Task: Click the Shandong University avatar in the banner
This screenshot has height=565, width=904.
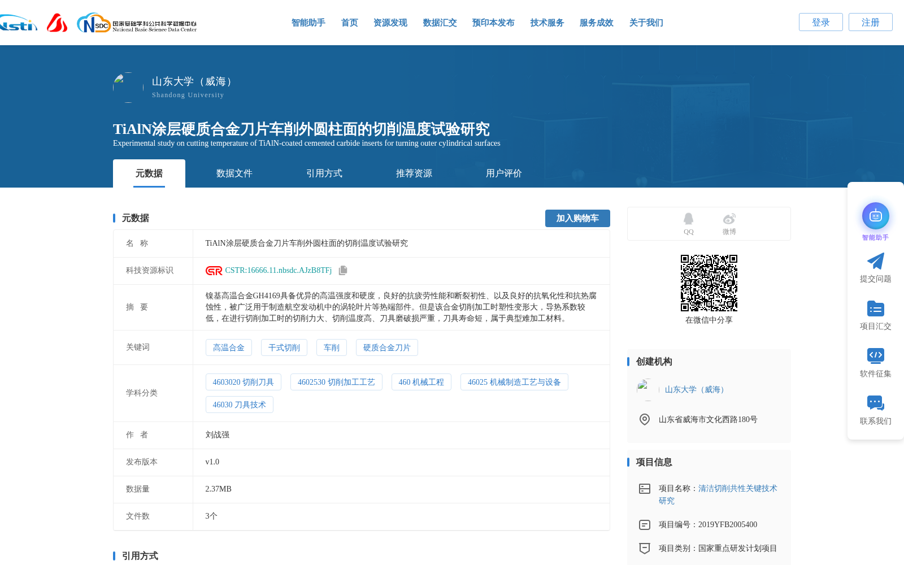Action: pos(128,88)
